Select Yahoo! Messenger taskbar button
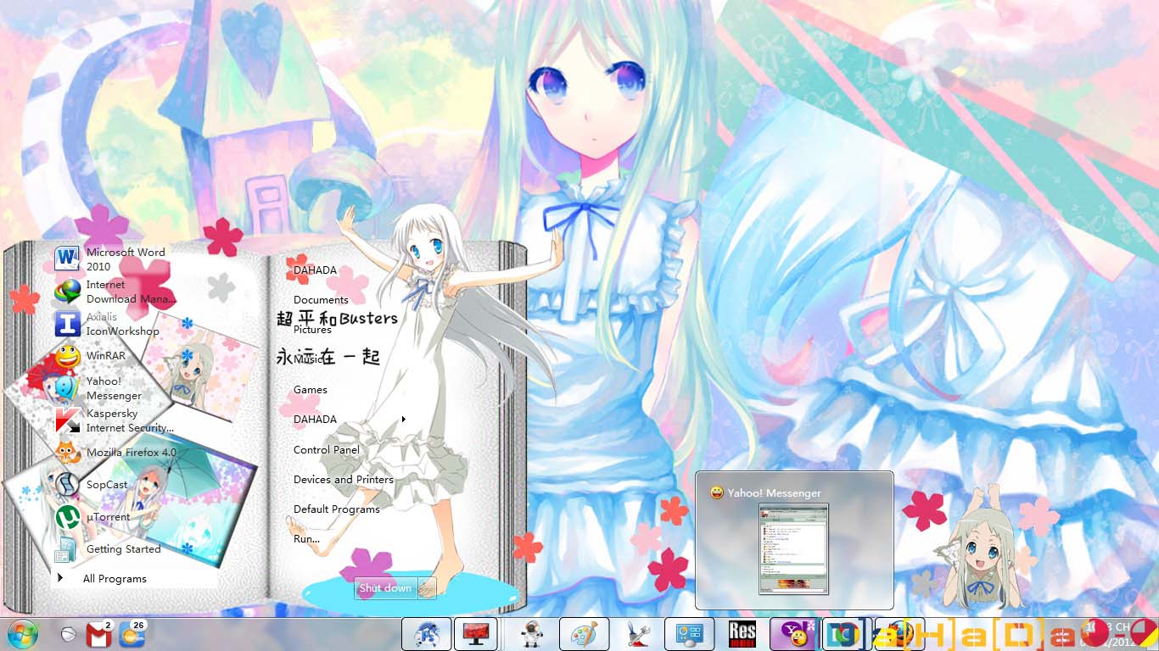1159x651 pixels. coord(794,634)
